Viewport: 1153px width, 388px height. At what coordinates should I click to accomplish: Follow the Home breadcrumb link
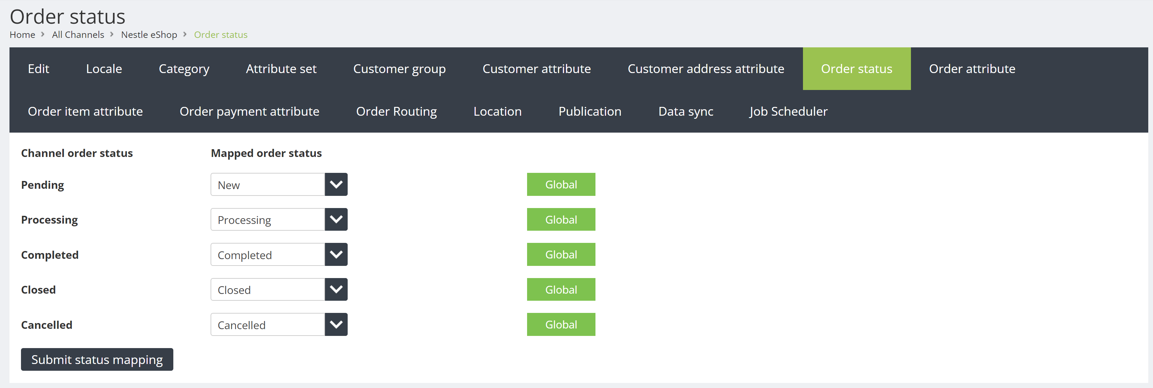pos(22,35)
